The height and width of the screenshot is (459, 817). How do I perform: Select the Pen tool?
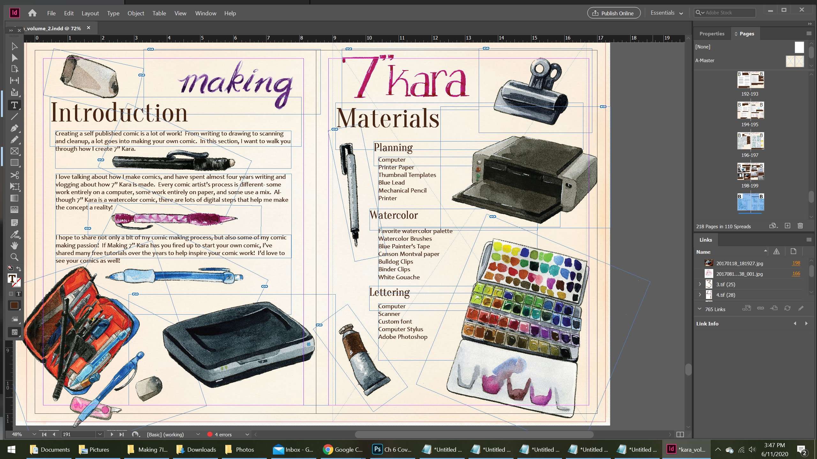(14, 128)
